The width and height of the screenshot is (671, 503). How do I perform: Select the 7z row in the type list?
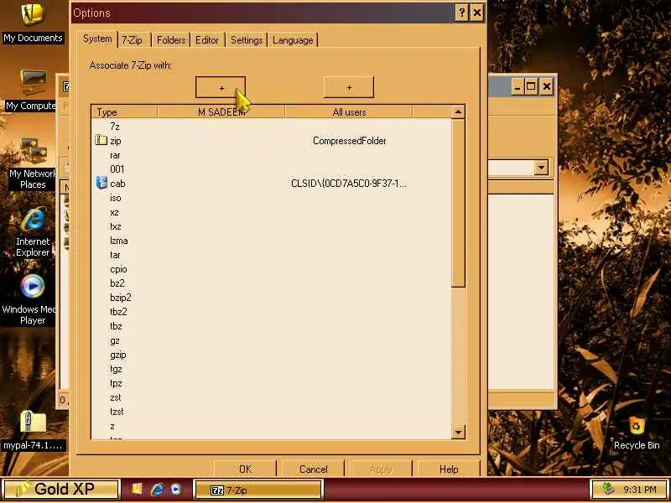pos(271,127)
